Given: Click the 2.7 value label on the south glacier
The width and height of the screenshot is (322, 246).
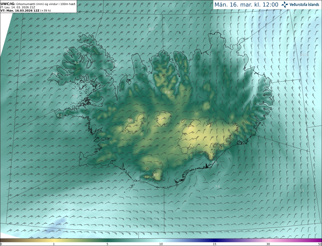Looking at the screenshot, I should 156,175.
